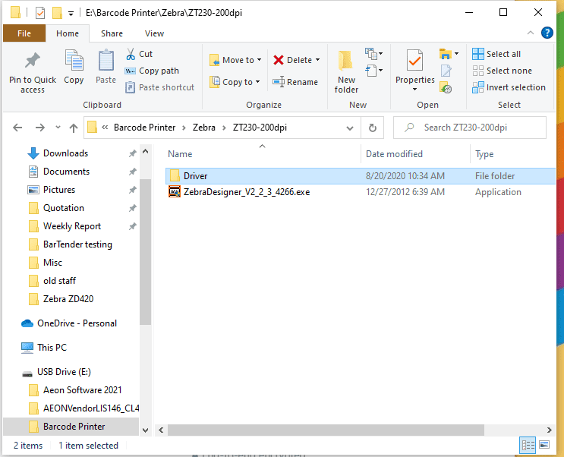Image resolution: width=564 pixels, height=457 pixels.
Task: Click Paste shortcut in ribbon
Action: coord(159,87)
